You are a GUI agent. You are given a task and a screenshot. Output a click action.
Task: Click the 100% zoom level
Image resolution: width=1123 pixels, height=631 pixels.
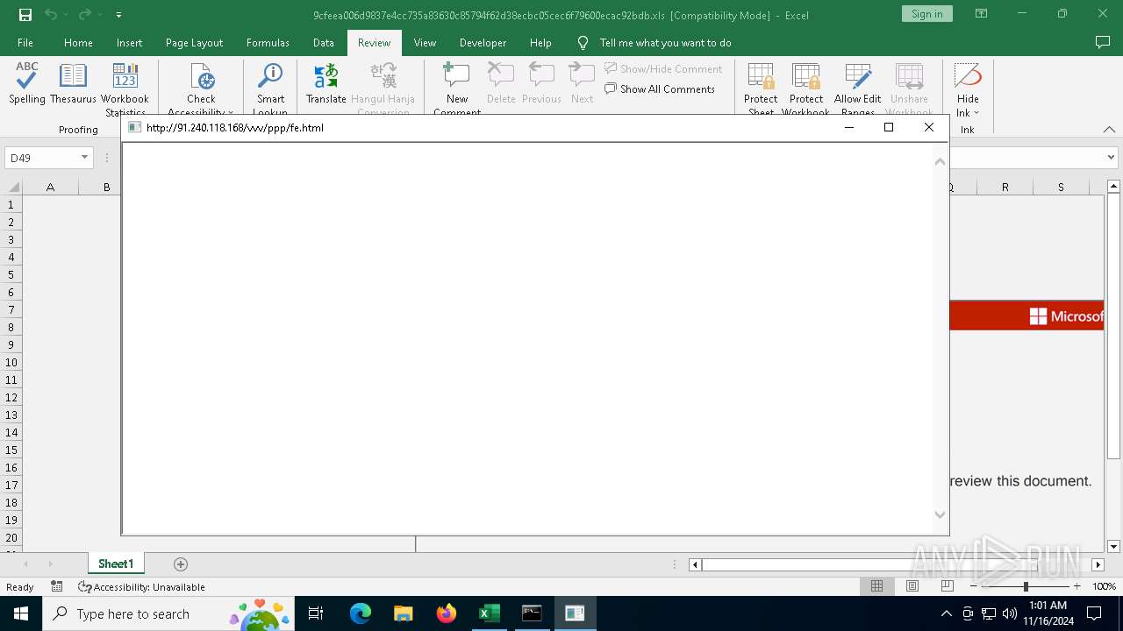click(x=1104, y=587)
